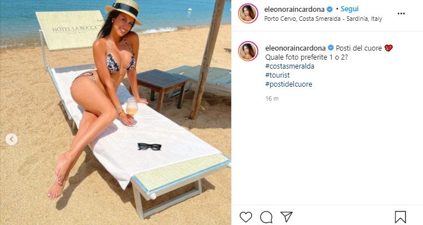Open the #tourist hashtag

(x=277, y=75)
